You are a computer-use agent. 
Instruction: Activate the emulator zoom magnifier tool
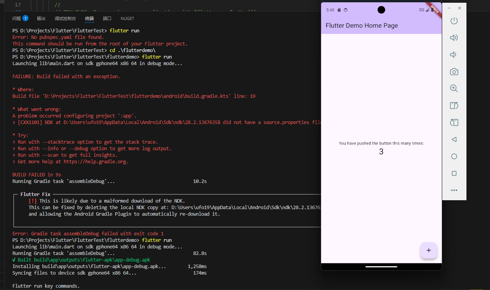[x=454, y=89]
